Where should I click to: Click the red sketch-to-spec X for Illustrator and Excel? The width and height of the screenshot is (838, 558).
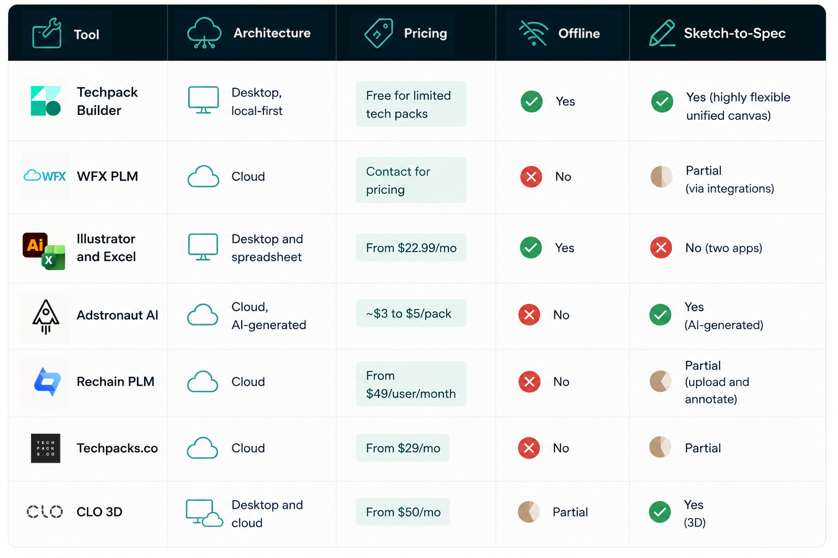[661, 248]
